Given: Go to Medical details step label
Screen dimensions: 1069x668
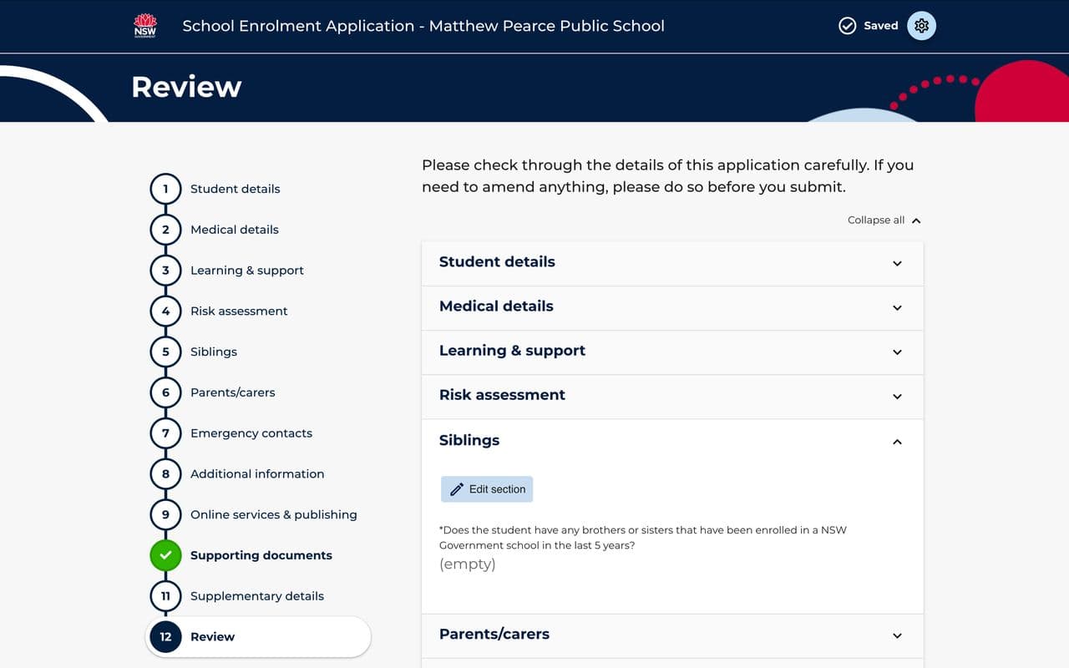Looking at the screenshot, I should [235, 230].
